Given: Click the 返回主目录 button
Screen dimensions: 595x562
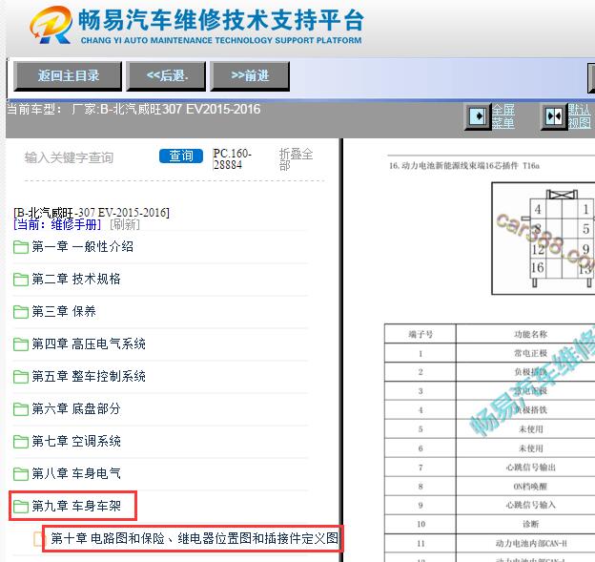Looking at the screenshot, I should pos(68,76).
